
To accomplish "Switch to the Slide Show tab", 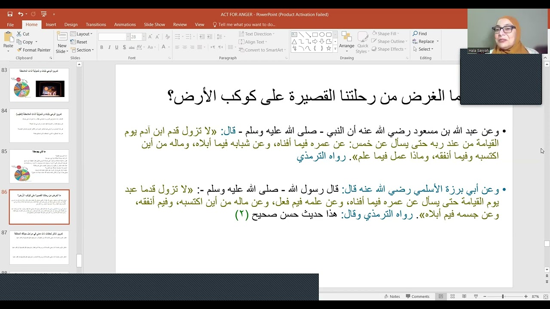I will pos(154,24).
